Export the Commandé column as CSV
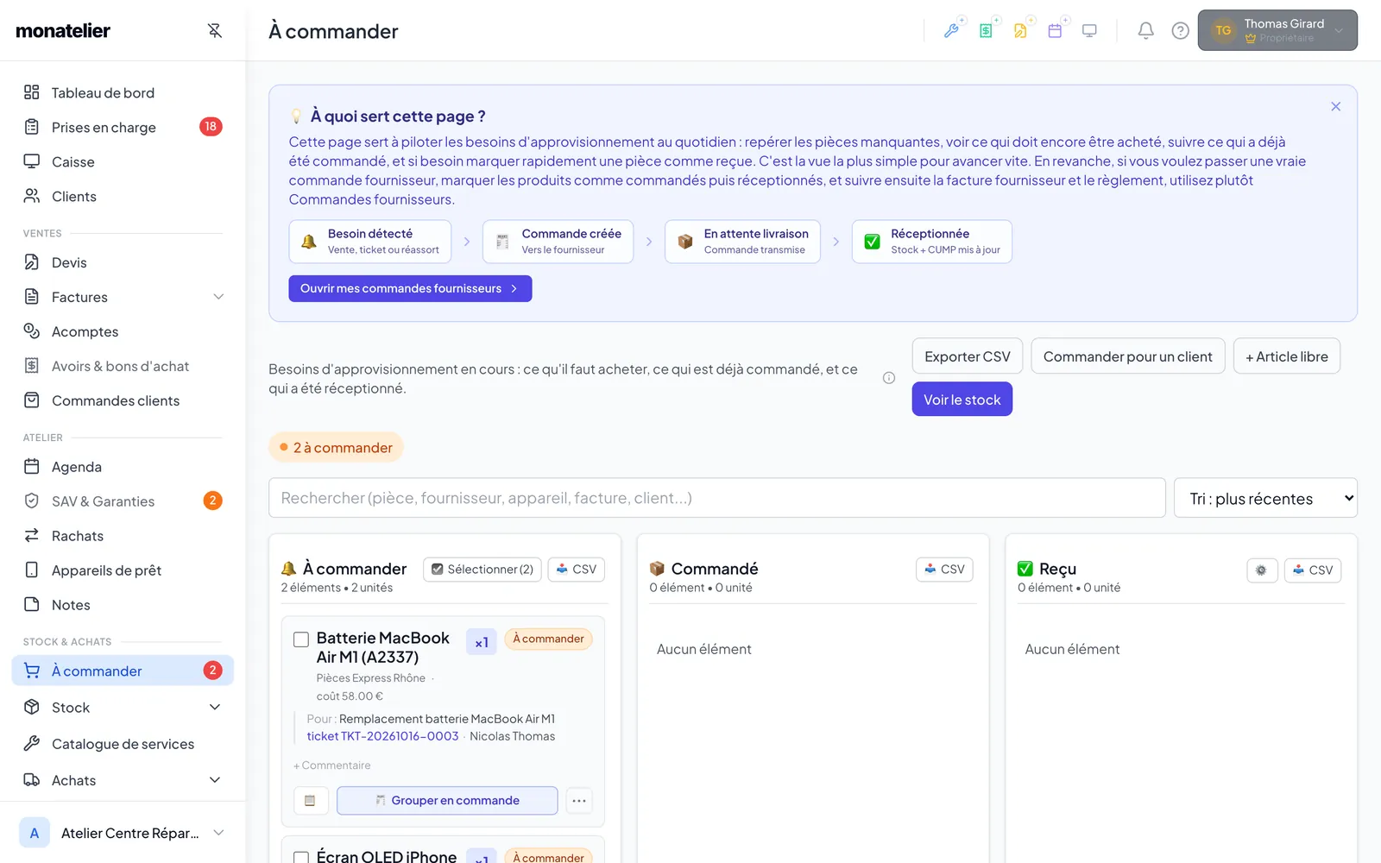1381x863 pixels. point(944,569)
